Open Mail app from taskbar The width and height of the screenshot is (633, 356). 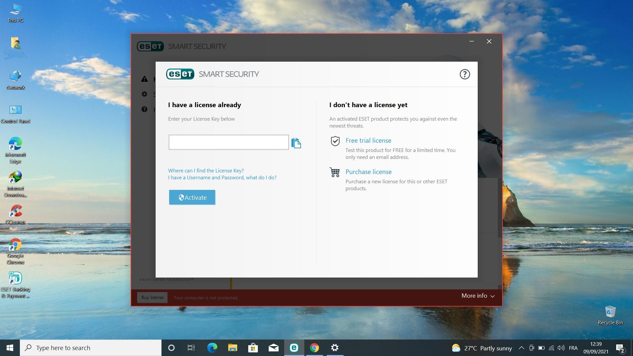(x=273, y=348)
